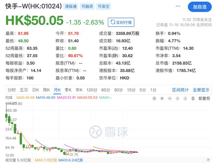Switch to the 季K chart tab
215x163 pixels.
(68, 90)
